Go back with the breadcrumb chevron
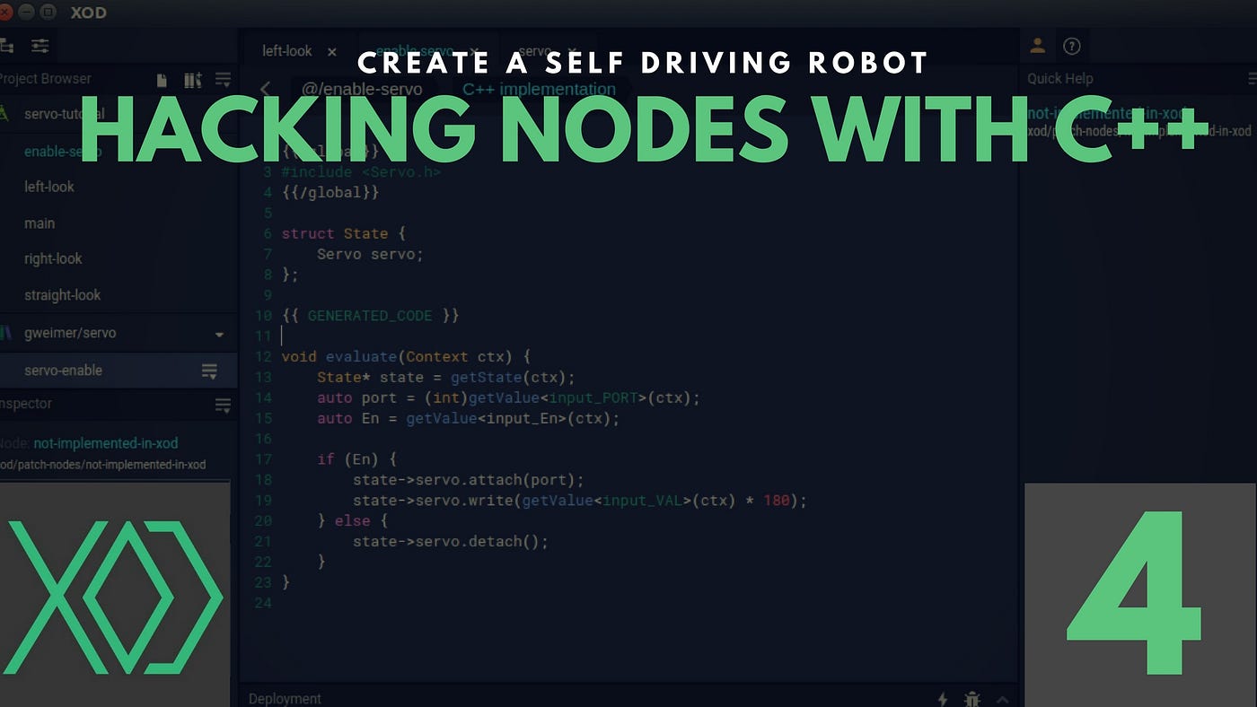1257x707 pixels. (x=265, y=89)
